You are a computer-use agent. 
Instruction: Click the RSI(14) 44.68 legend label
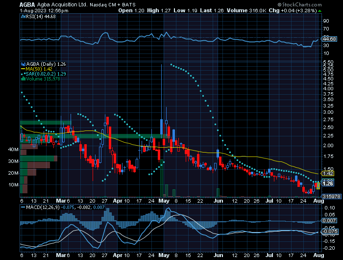tap(41, 16)
